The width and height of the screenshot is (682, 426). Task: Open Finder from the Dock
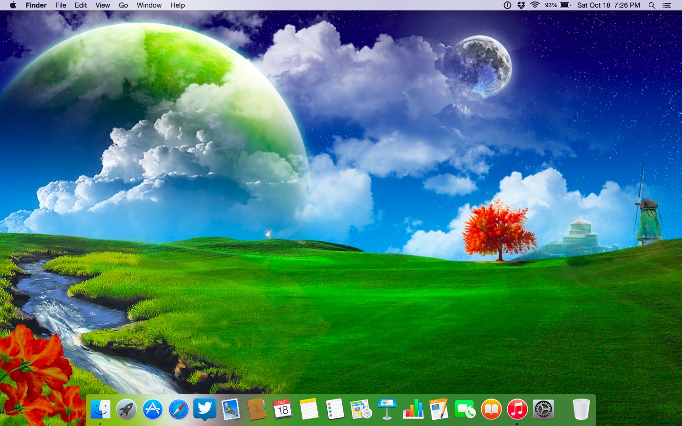tap(100, 409)
